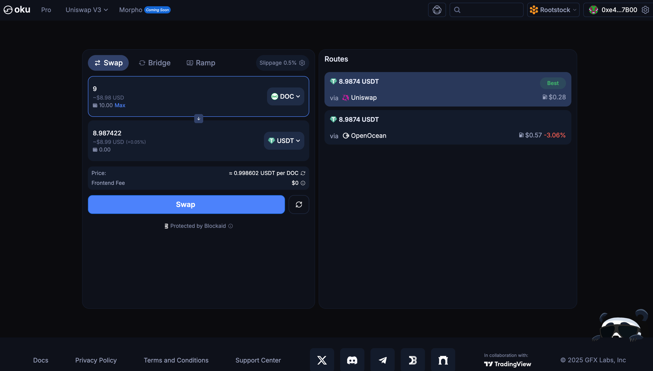Expand the Rootstock network dropdown
This screenshot has width=653, height=371.
tap(553, 10)
